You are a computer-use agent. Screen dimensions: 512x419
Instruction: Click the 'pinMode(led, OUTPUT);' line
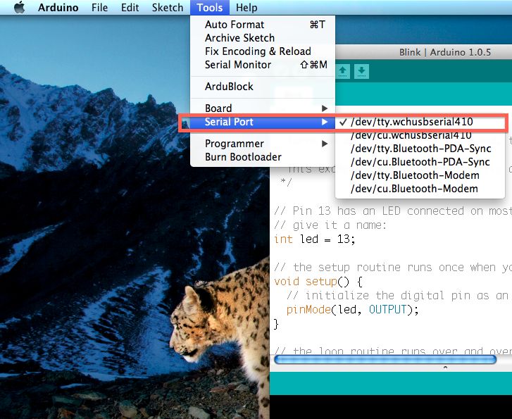352,309
